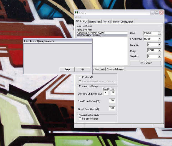Click the Command Character Hex field
This screenshot has height=146, width=172.
(x=113, y=93)
